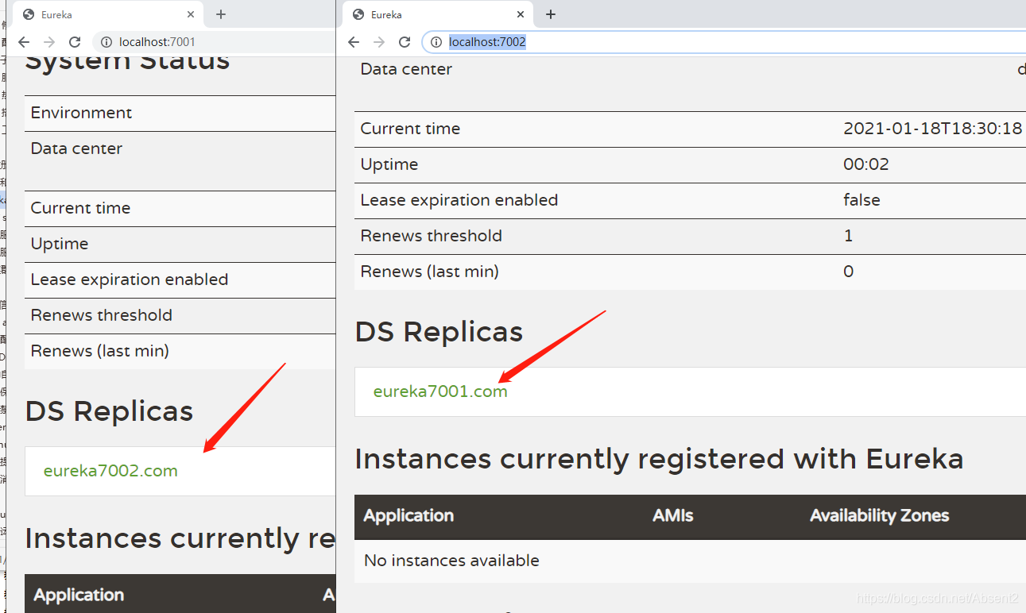This screenshot has height=613, width=1026.
Task: Click the 'No instances available' text
Action: coord(451,561)
